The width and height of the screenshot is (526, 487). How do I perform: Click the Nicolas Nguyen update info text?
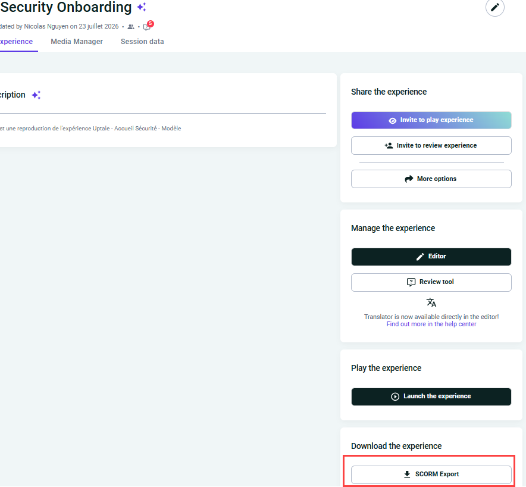click(x=60, y=27)
